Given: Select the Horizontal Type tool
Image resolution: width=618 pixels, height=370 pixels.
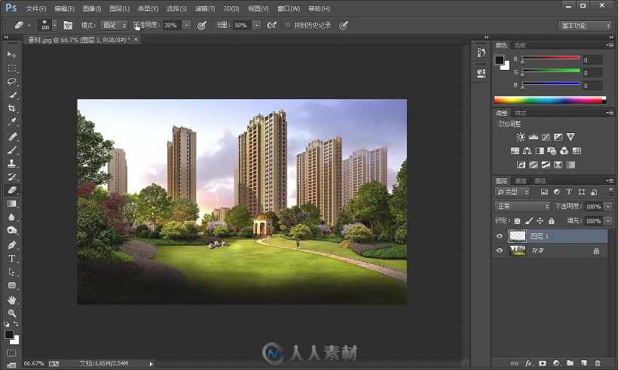Looking at the screenshot, I should click(11, 259).
